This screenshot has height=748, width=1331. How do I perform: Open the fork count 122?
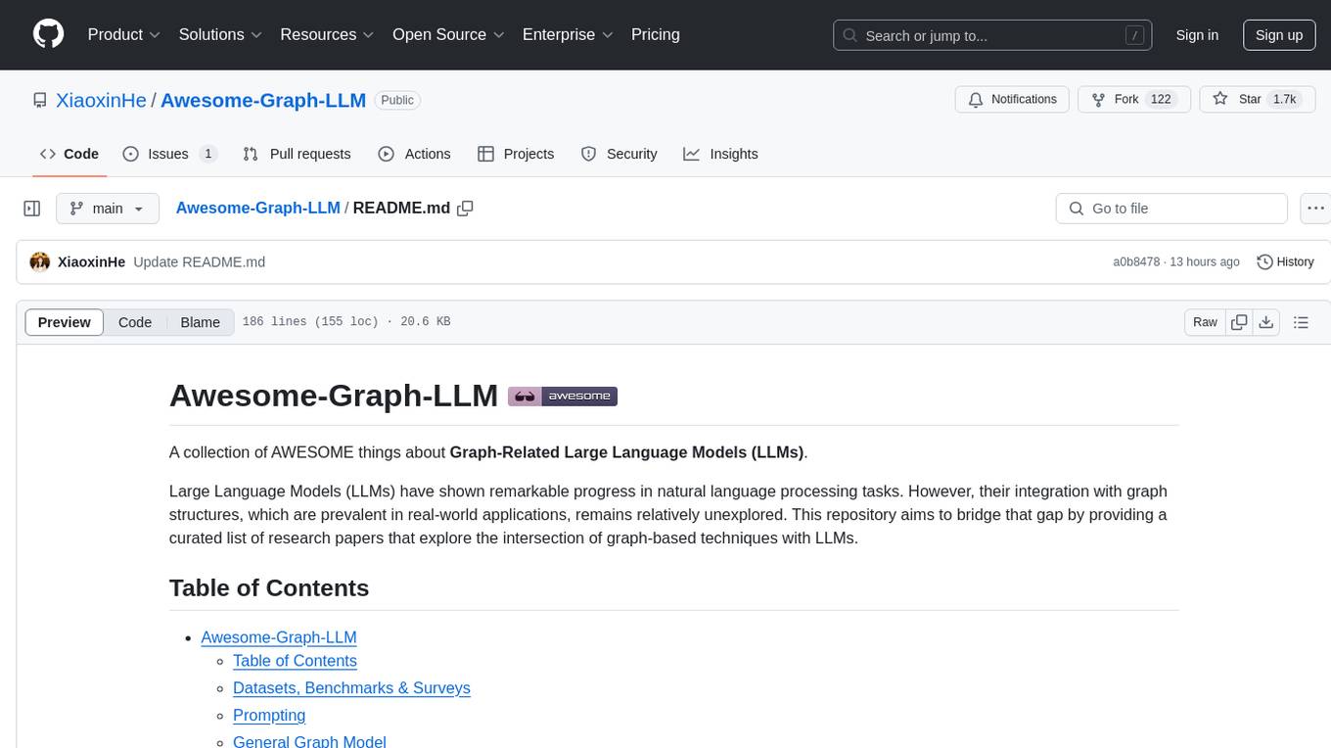click(1161, 99)
